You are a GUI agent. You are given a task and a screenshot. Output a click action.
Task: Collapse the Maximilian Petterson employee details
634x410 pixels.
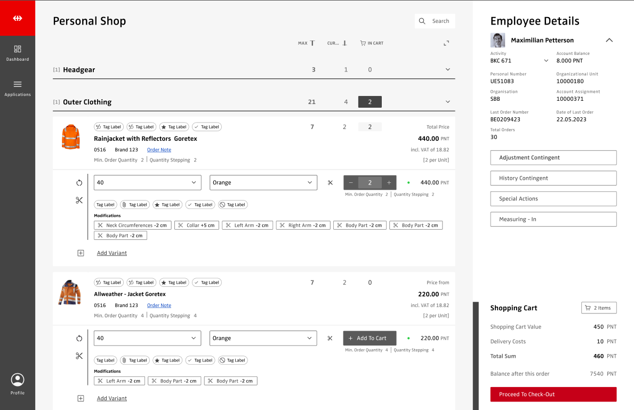point(609,41)
